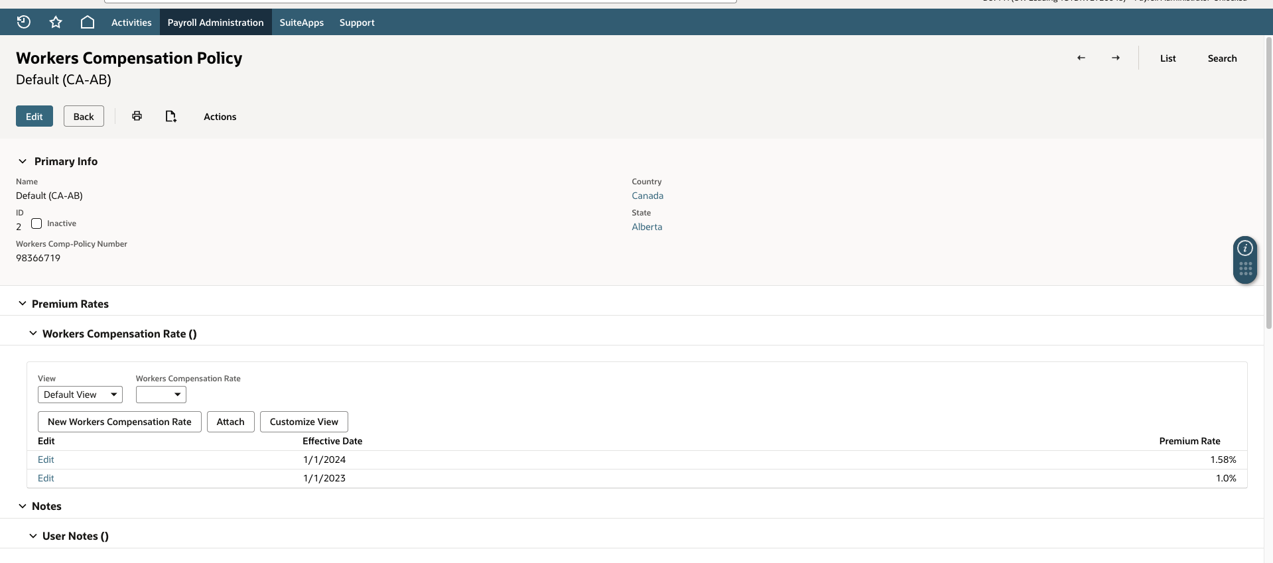Edit the 1/1/2023 rate row
The height and width of the screenshot is (563, 1273).
coord(46,478)
